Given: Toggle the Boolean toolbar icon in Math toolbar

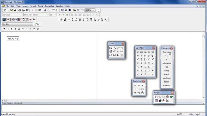Looking at the screenshot, I should [23, 19].
